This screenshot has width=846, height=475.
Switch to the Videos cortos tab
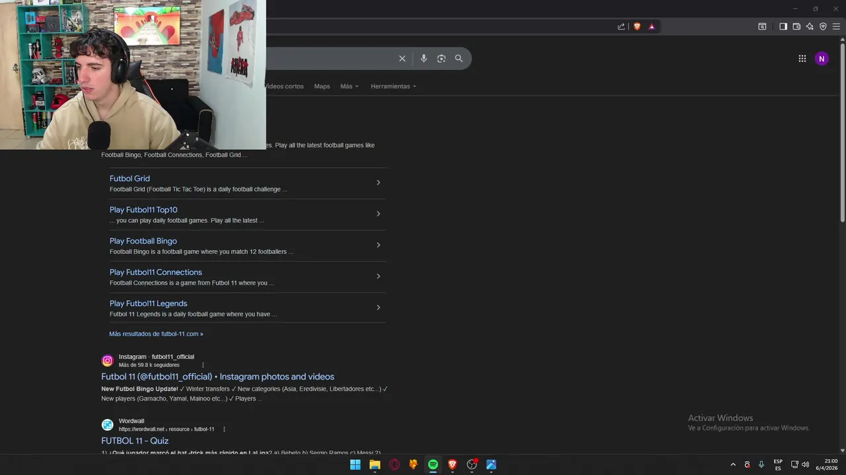click(285, 86)
